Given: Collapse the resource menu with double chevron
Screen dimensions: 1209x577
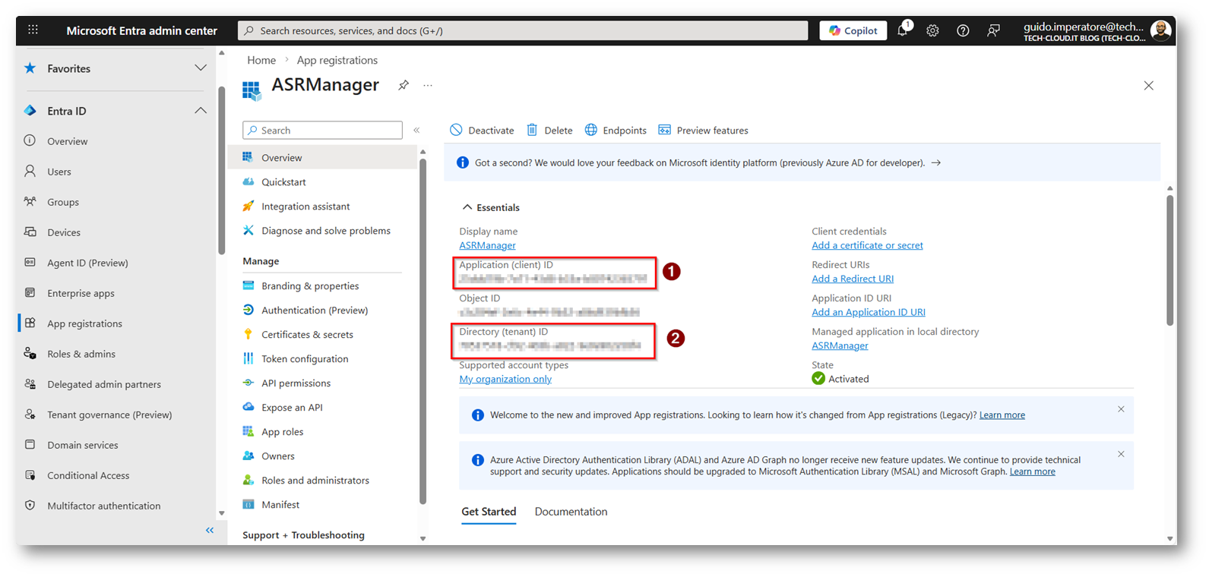Looking at the screenshot, I should point(416,131).
